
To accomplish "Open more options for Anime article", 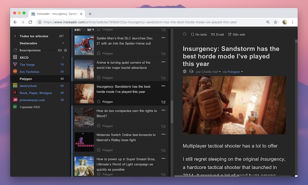I will (x=163, y=62).
